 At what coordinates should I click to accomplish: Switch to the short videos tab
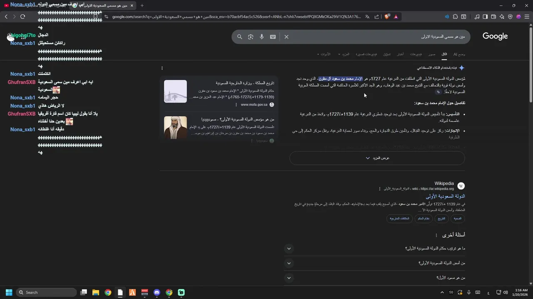pyautogui.click(x=366, y=54)
